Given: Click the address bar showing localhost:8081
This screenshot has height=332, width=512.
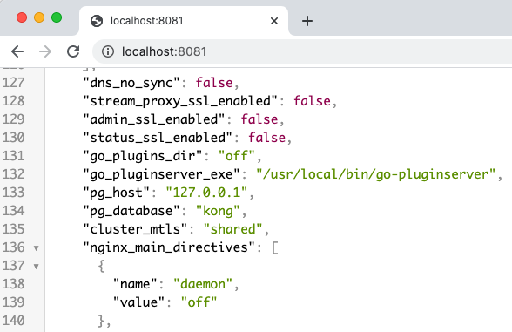Looking at the screenshot, I should (302, 51).
